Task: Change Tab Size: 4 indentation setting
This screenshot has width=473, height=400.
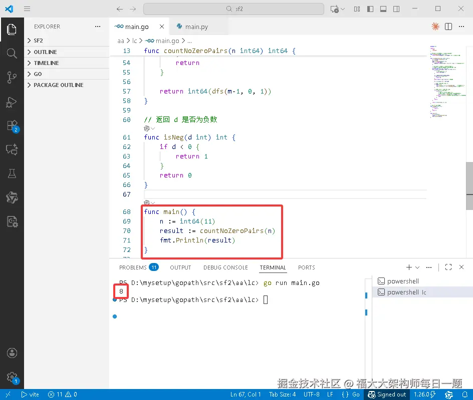Action: click(x=283, y=394)
